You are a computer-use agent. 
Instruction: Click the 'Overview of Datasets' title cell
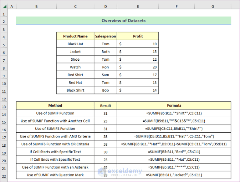coord(124,21)
